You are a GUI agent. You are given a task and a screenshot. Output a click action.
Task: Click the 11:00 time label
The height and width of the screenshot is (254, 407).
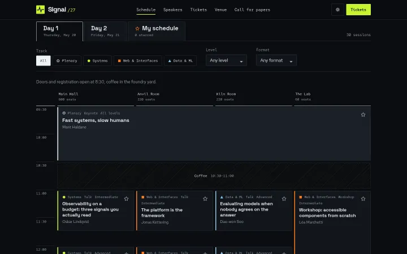41,194
